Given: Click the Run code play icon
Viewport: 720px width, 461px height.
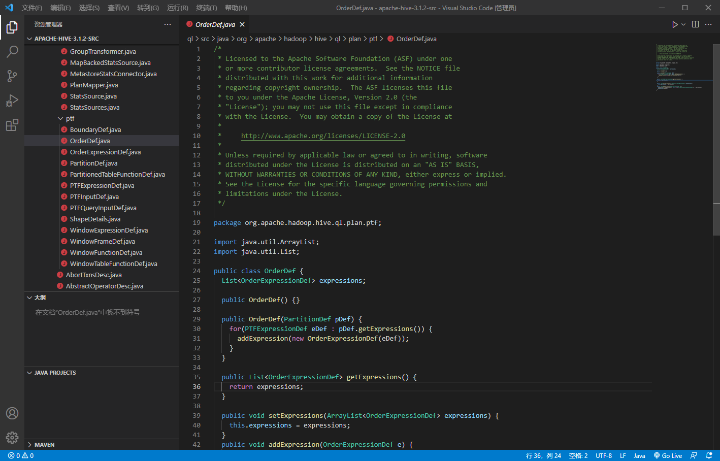Looking at the screenshot, I should pos(675,24).
